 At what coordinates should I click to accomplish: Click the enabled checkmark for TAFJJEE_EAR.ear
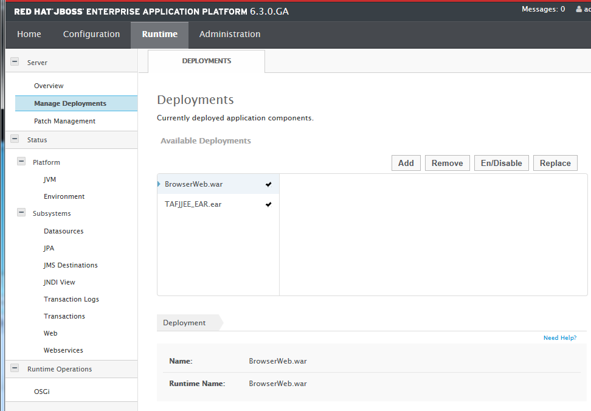(268, 204)
